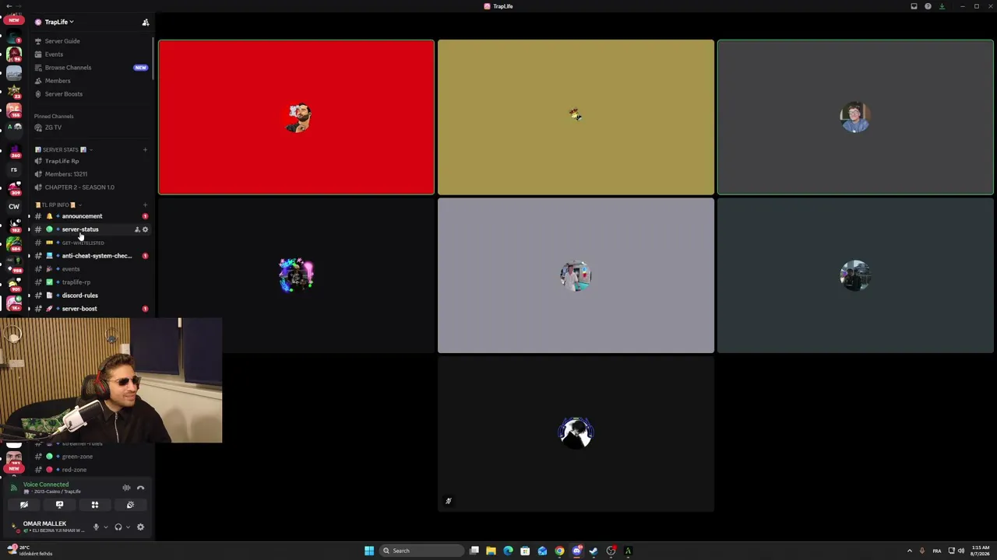Open the rs server in server list
997x560 pixels.
coord(14,170)
